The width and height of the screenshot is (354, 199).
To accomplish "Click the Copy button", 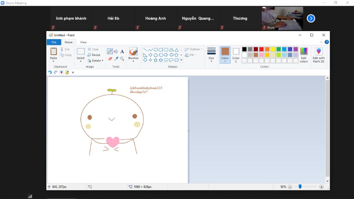I will (x=66, y=55).
